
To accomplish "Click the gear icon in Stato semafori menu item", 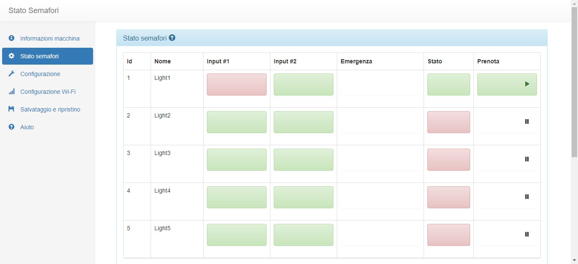I will coord(11,56).
